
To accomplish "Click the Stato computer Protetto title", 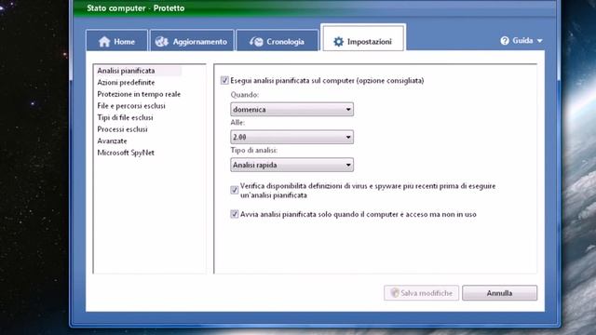I will tap(135, 8).
